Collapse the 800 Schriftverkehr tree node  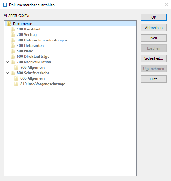8,73
